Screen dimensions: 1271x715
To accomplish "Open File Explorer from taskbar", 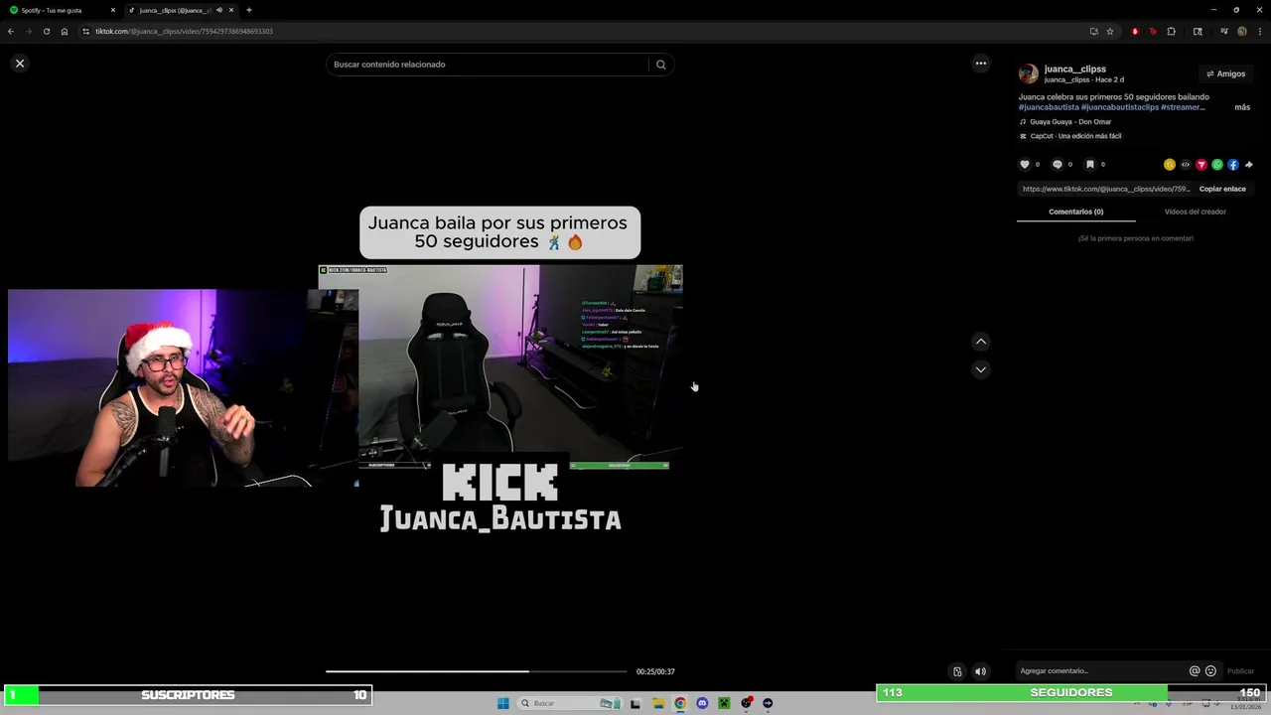I will [657, 703].
